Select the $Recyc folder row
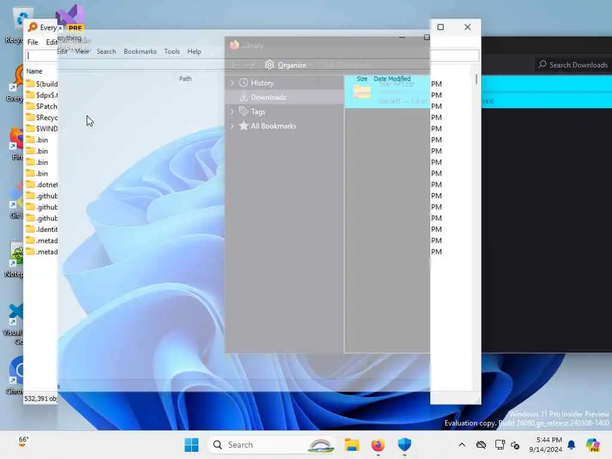The height and width of the screenshot is (459, 612). (x=41, y=118)
